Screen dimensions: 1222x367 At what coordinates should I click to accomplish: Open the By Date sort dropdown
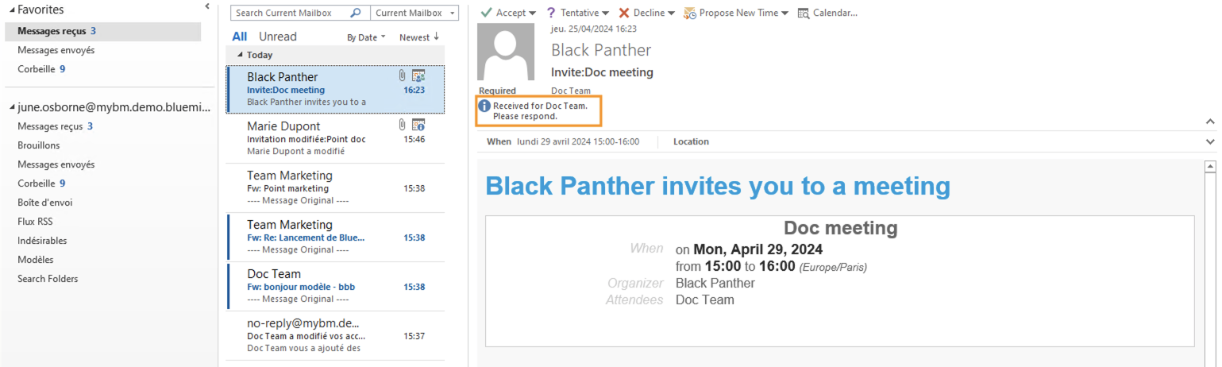(366, 37)
